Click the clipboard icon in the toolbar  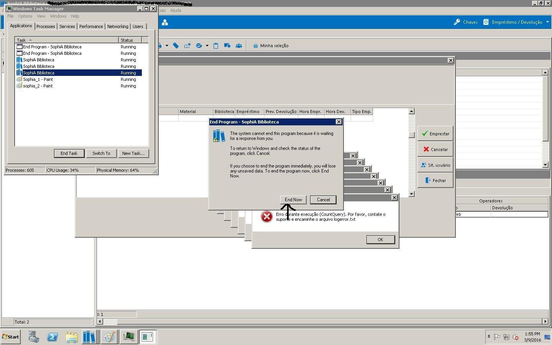click(x=216, y=46)
